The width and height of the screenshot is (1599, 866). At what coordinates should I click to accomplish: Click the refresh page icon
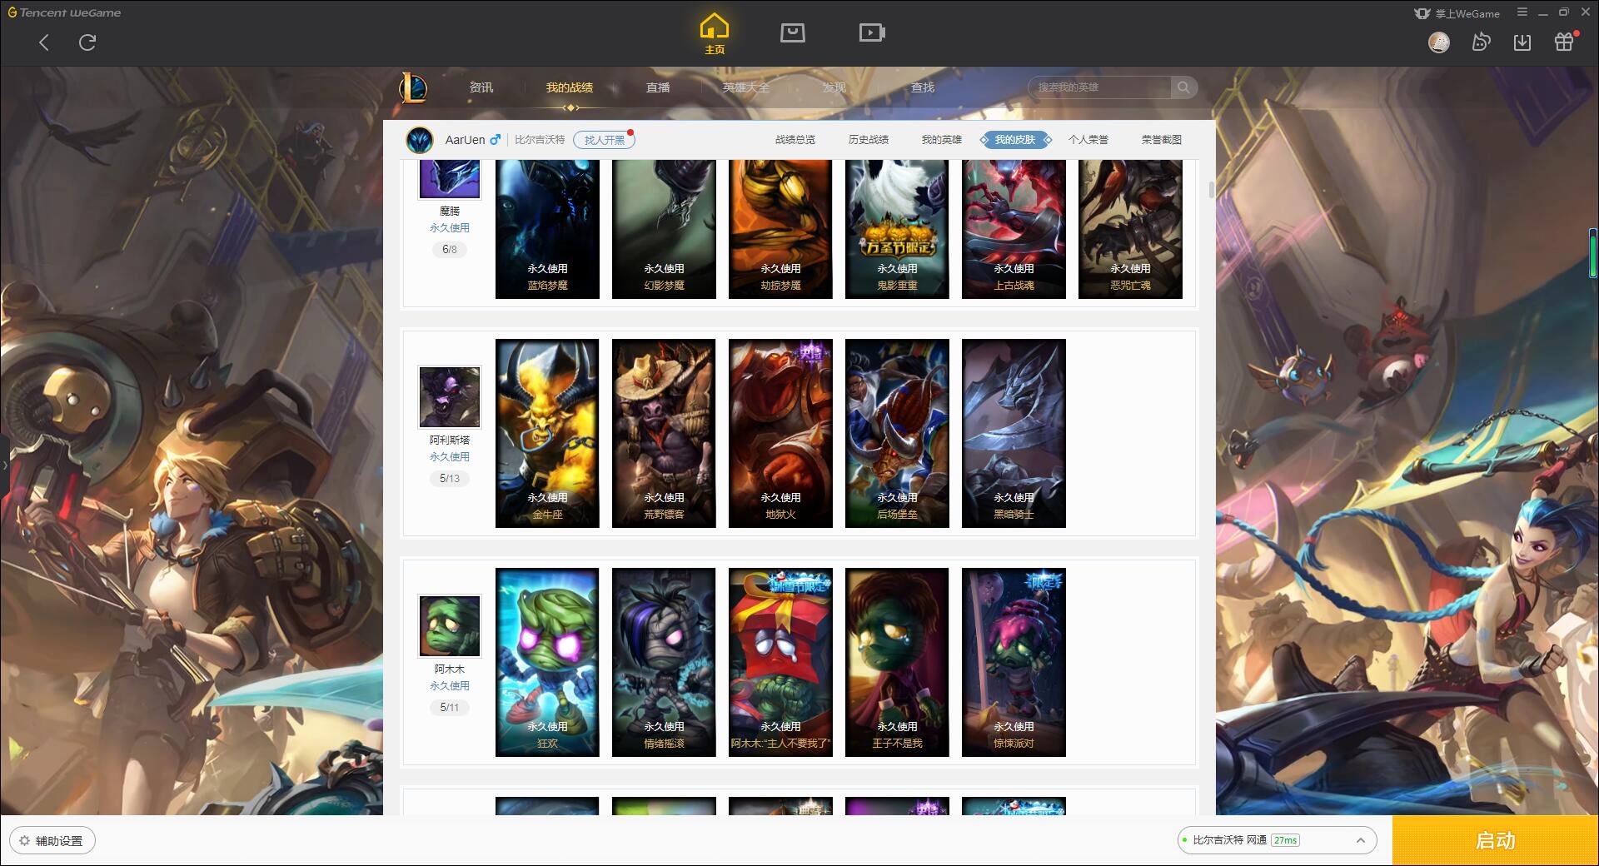coord(87,42)
